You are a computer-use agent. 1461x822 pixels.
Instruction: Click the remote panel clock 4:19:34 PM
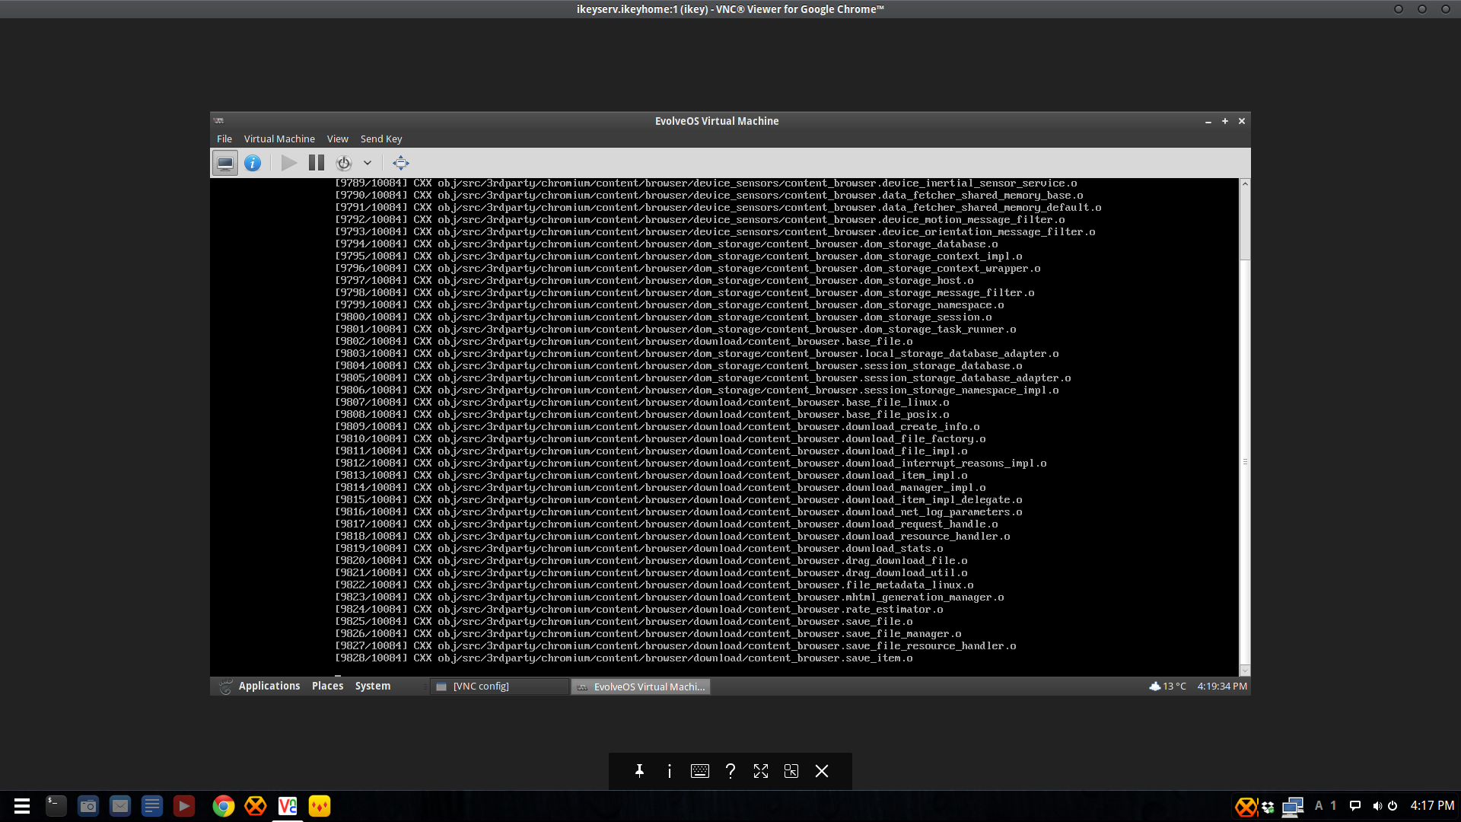point(1222,686)
